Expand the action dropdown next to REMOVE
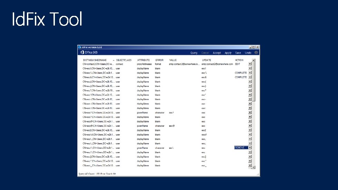 (x=250, y=148)
